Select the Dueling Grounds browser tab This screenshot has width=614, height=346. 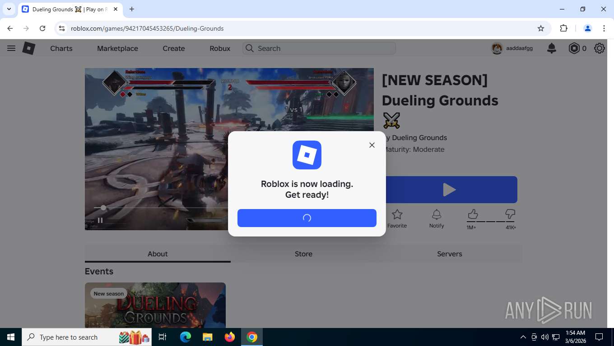point(70,9)
